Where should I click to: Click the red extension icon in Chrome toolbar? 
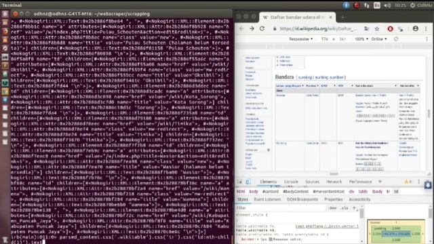[390, 28]
